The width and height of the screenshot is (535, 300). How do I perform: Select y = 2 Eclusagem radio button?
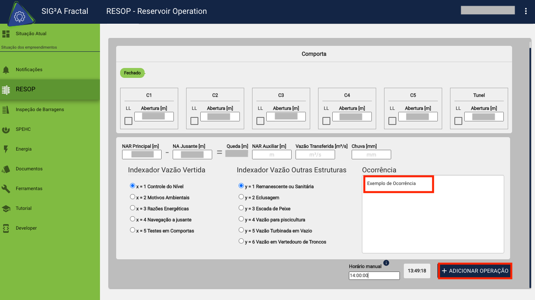click(241, 197)
